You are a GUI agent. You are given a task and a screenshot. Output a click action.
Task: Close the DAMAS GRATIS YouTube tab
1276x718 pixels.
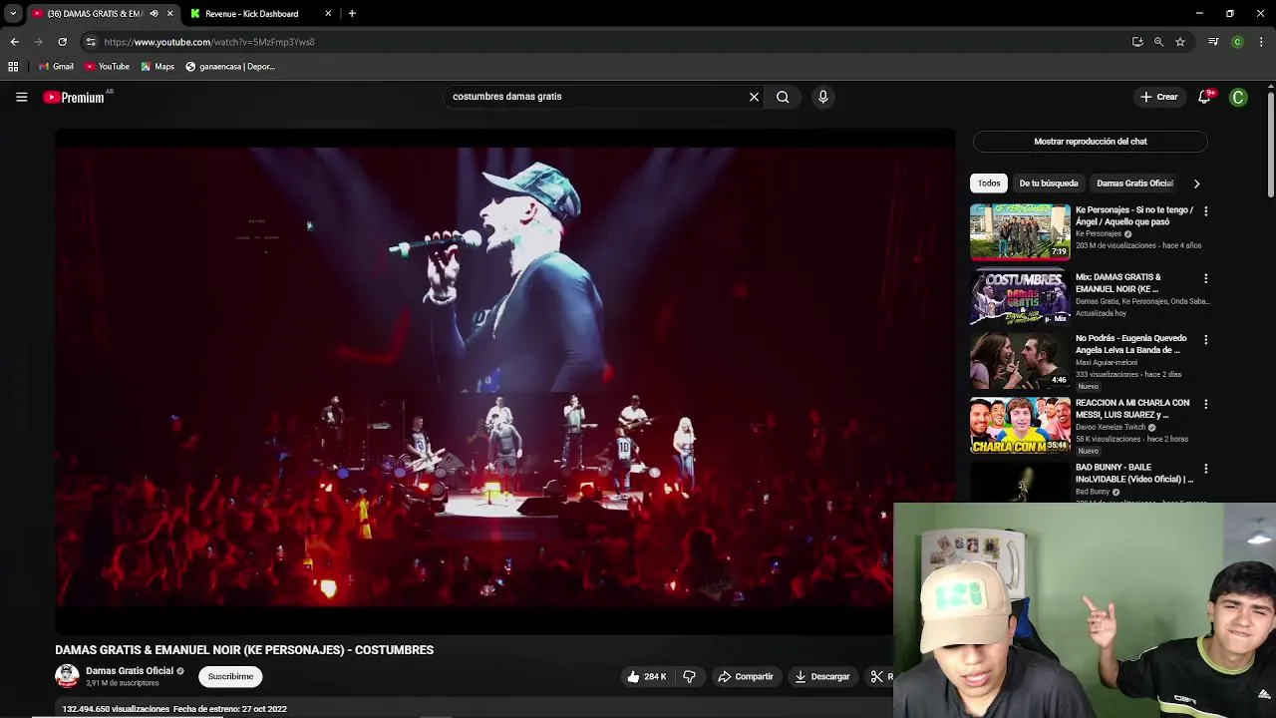[169, 14]
